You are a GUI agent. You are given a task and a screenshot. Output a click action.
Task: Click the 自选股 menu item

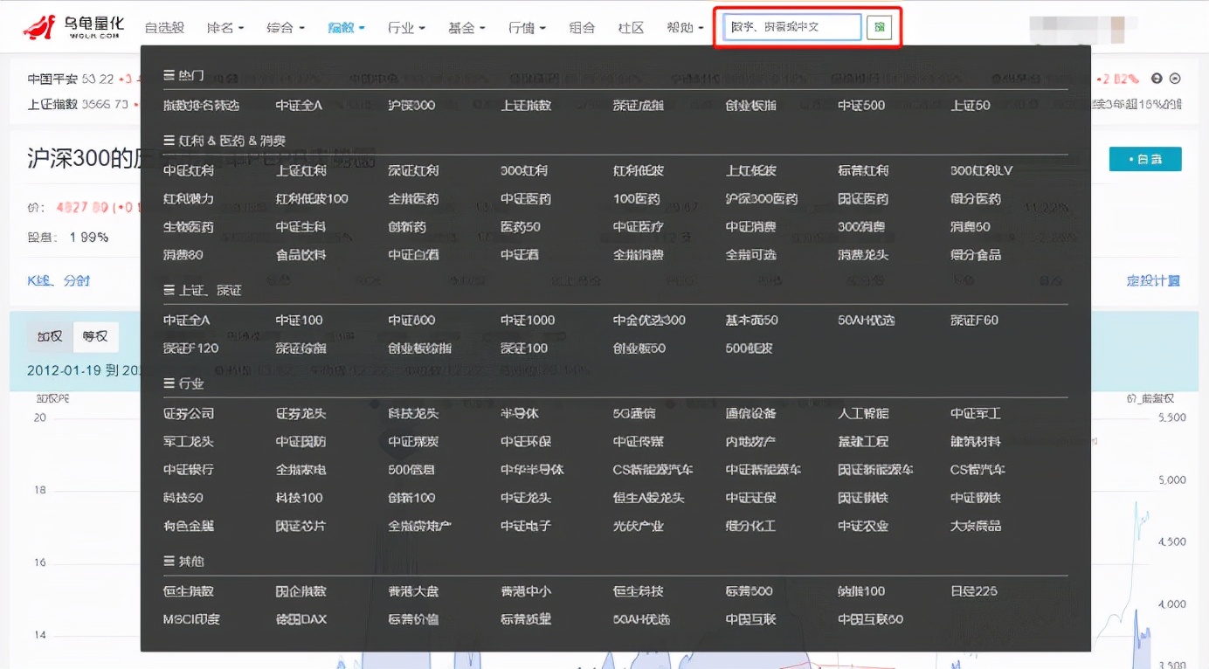tap(162, 27)
